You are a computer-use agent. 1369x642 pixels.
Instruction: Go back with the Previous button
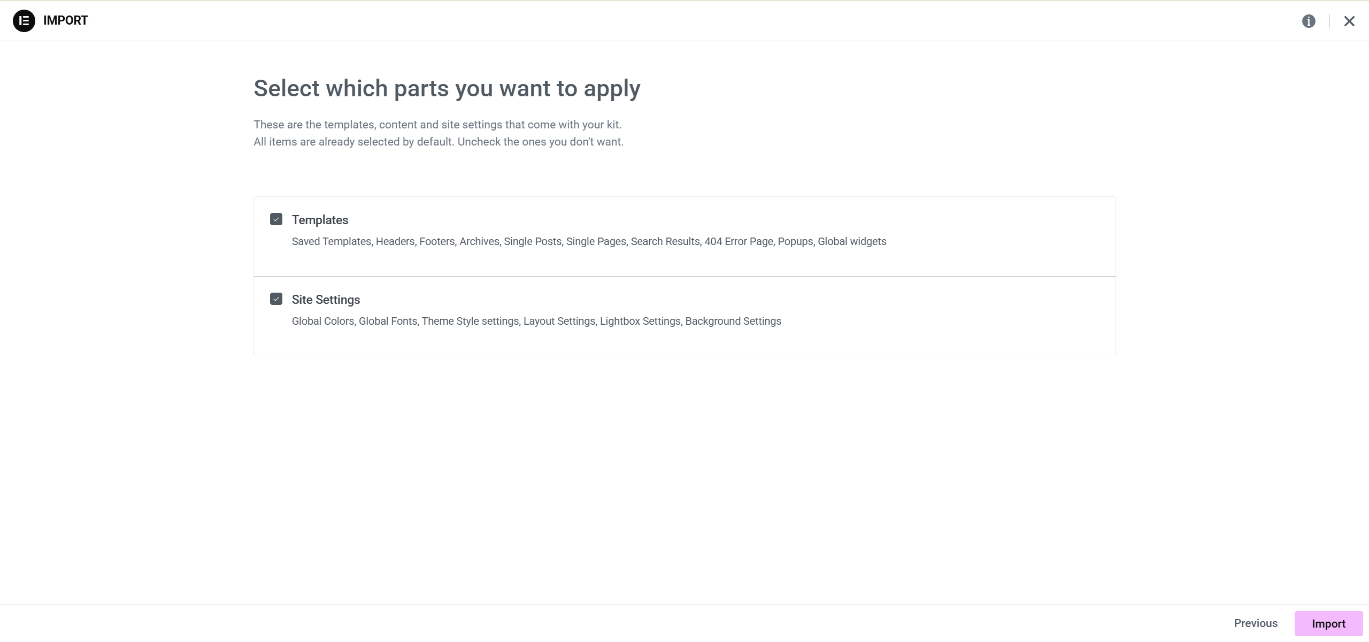pyautogui.click(x=1256, y=623)
